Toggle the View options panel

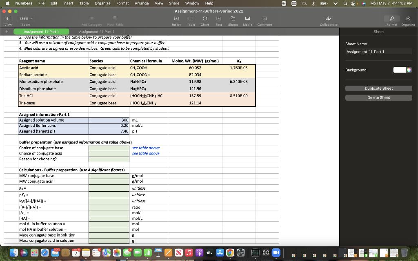click(x=8, y=19)
